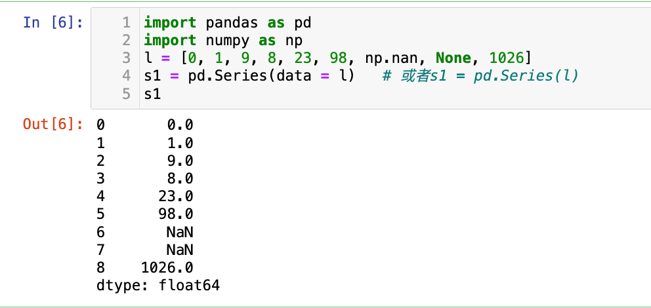Click the final 's1' code line
The image size is (651, 308).
pyautogui.click(x=152, y=94)
